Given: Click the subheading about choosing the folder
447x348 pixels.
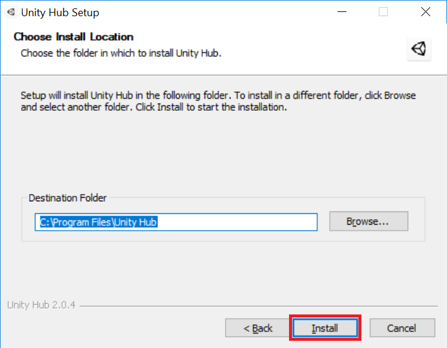Looking at the screenshot, I should (121, 53).
